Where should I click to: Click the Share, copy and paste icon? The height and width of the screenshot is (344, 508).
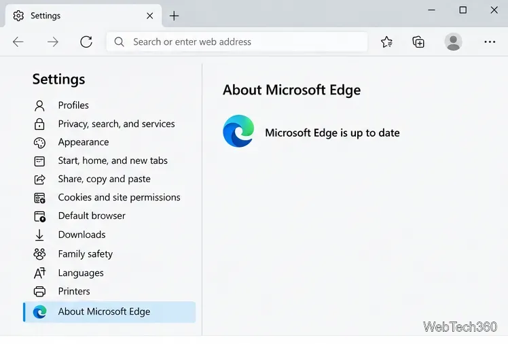click(x=39, y=179)
